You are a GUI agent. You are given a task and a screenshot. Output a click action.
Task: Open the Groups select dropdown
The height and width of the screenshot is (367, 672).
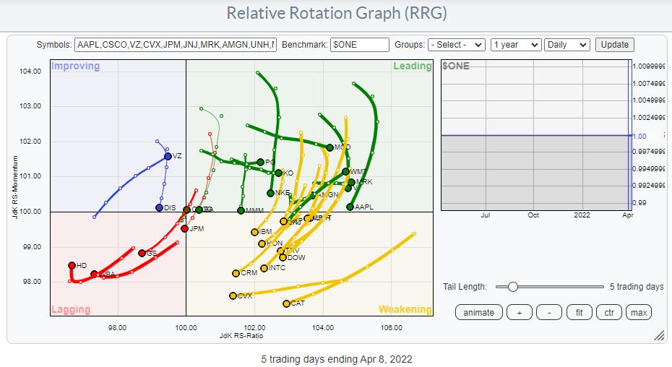(x=456, y=45)
